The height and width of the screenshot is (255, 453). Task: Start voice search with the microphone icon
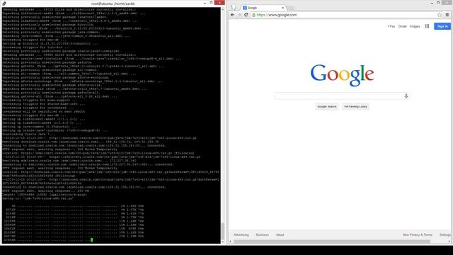(406, 96)
